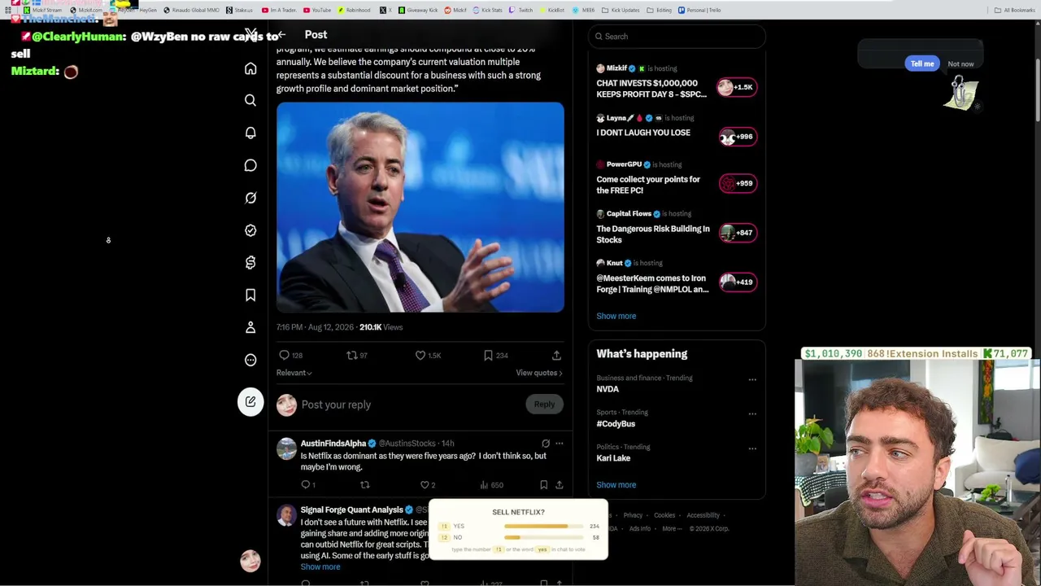Go to Home in the X sidebar
This screenshot has width=1041, height=586.
point(250,68)
